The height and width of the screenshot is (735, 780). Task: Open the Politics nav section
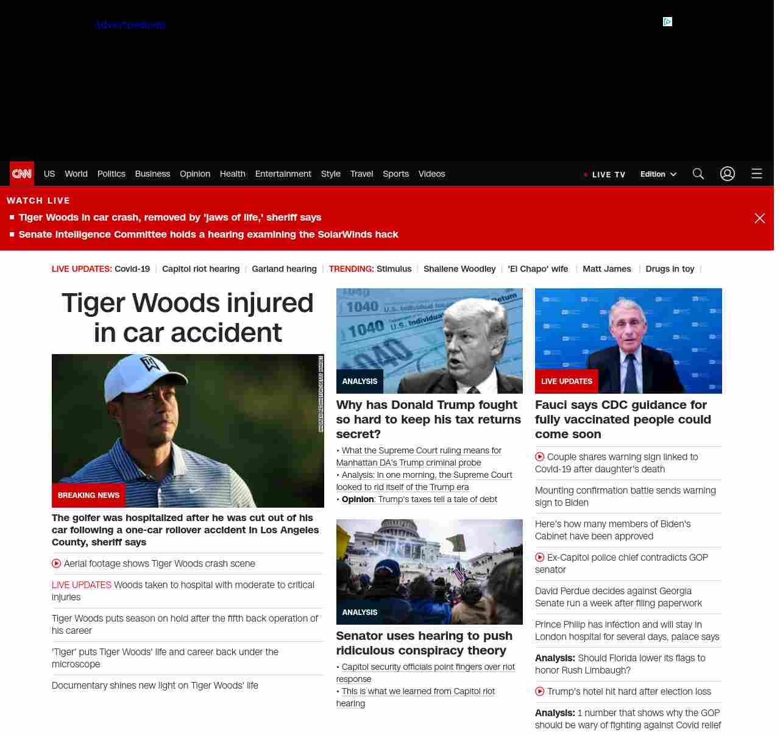[111, 174]
